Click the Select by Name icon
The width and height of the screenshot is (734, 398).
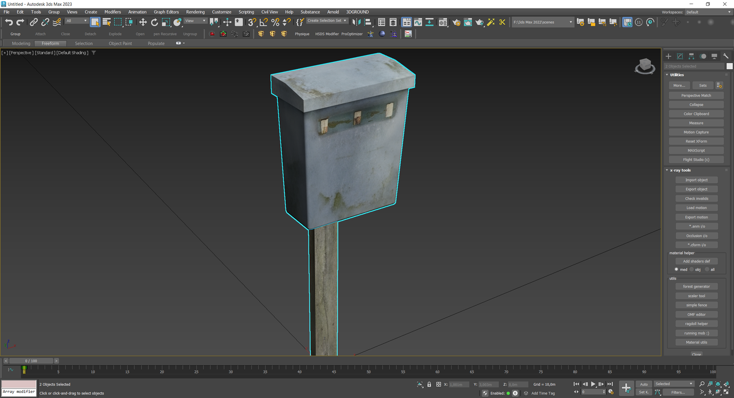[107, 22]
